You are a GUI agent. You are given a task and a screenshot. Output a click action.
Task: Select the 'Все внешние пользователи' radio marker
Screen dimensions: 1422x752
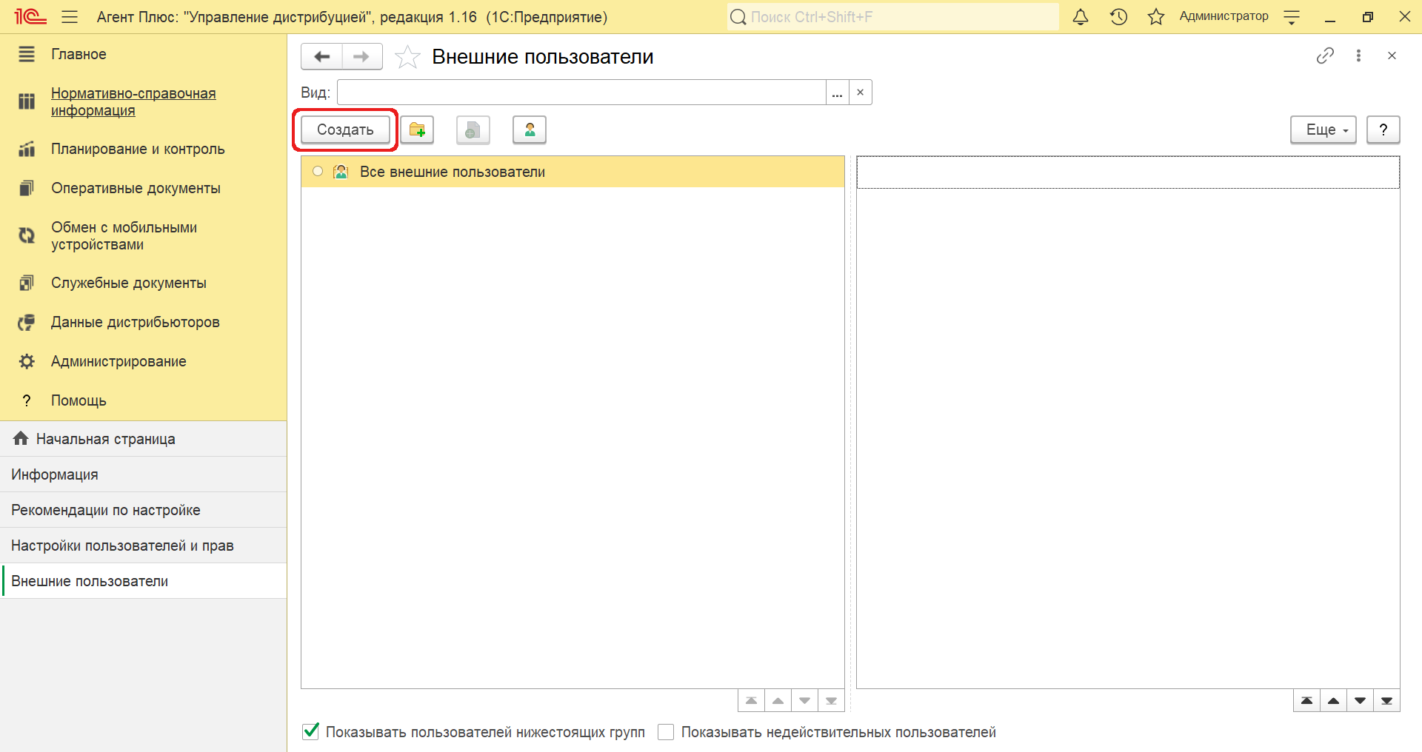(318, 172)
